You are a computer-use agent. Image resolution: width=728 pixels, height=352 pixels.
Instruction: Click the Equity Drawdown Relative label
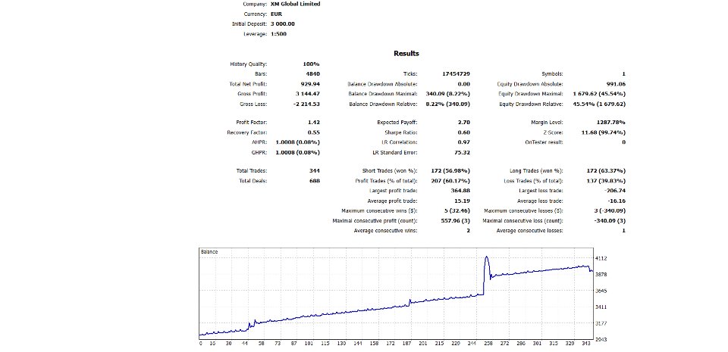click(x=531, y=104)
